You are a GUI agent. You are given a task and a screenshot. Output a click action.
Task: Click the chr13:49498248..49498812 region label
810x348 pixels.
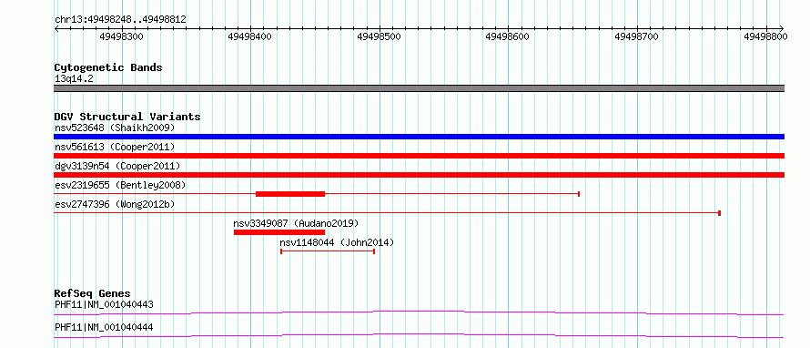coord(120,20)
